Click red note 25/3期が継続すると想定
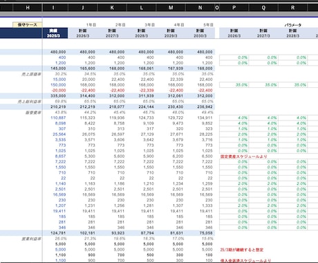 tap(242, 250)
